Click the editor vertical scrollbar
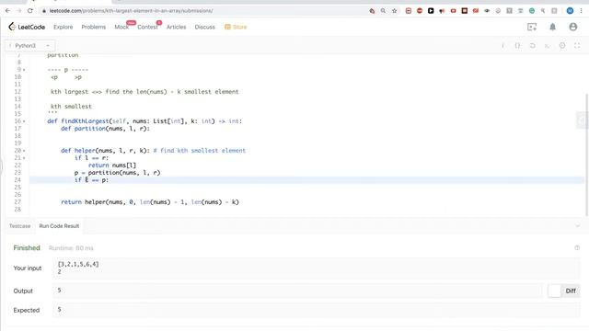The image size is (589, 331). pyautogui.click(x=586, y=154)
